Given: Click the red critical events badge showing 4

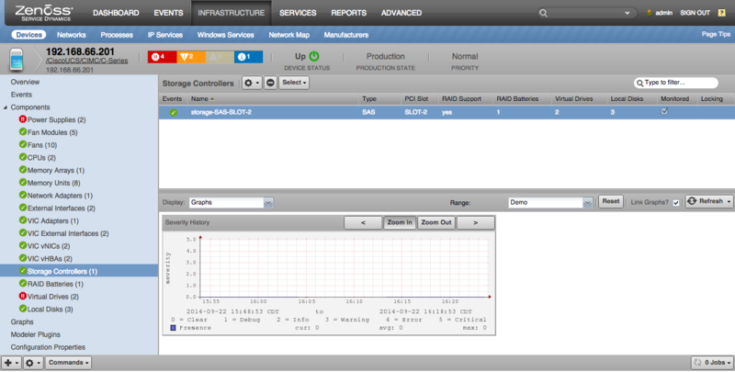Looking at the screenshot, I should click(x=163, y=57).
